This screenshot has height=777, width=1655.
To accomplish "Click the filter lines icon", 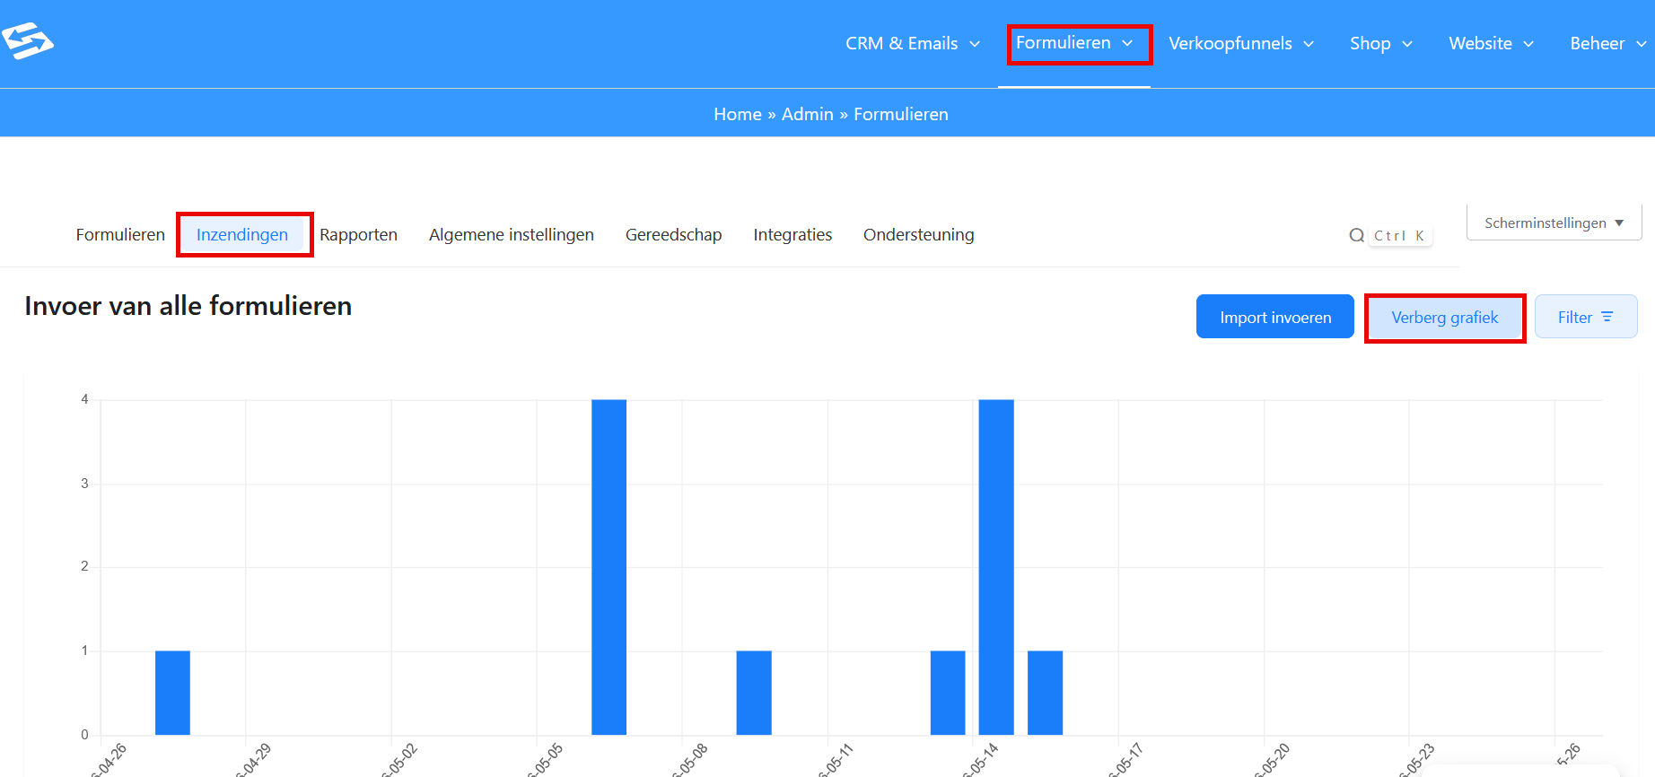I will pyautogui.click(x=1607, y=317).
